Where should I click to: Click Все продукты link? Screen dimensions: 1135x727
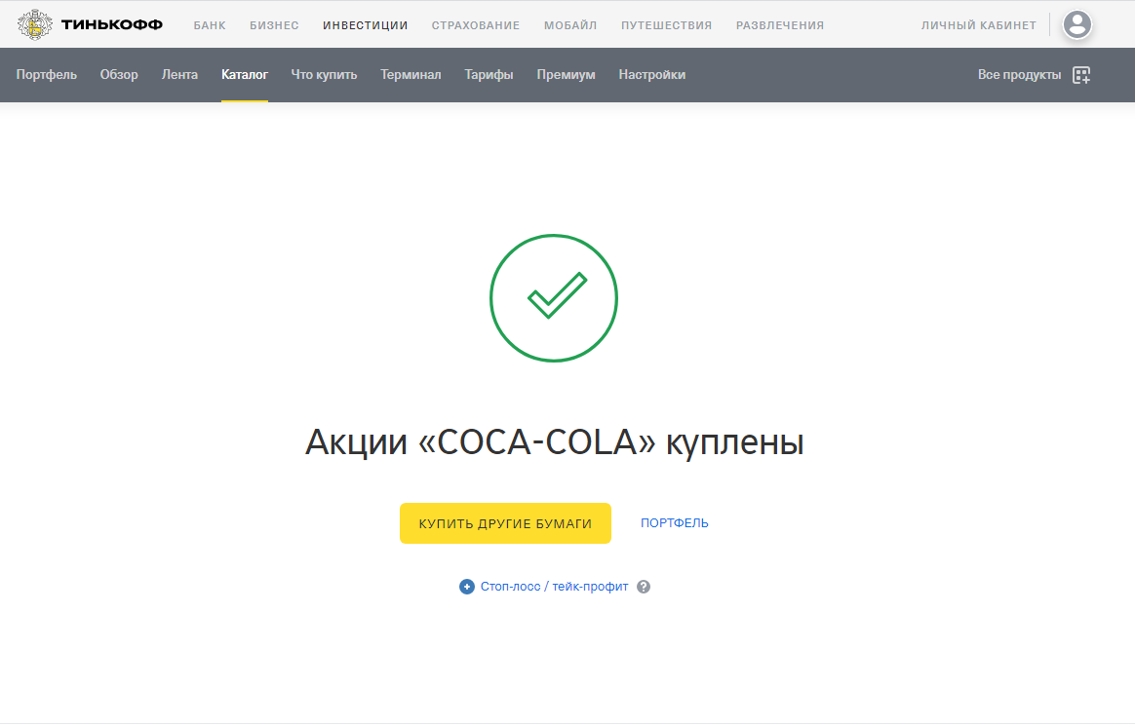coord(1019,74)
